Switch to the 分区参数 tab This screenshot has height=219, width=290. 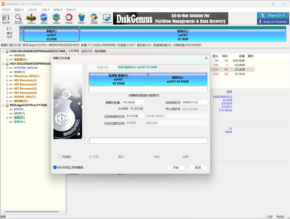[x=73, y=51]
